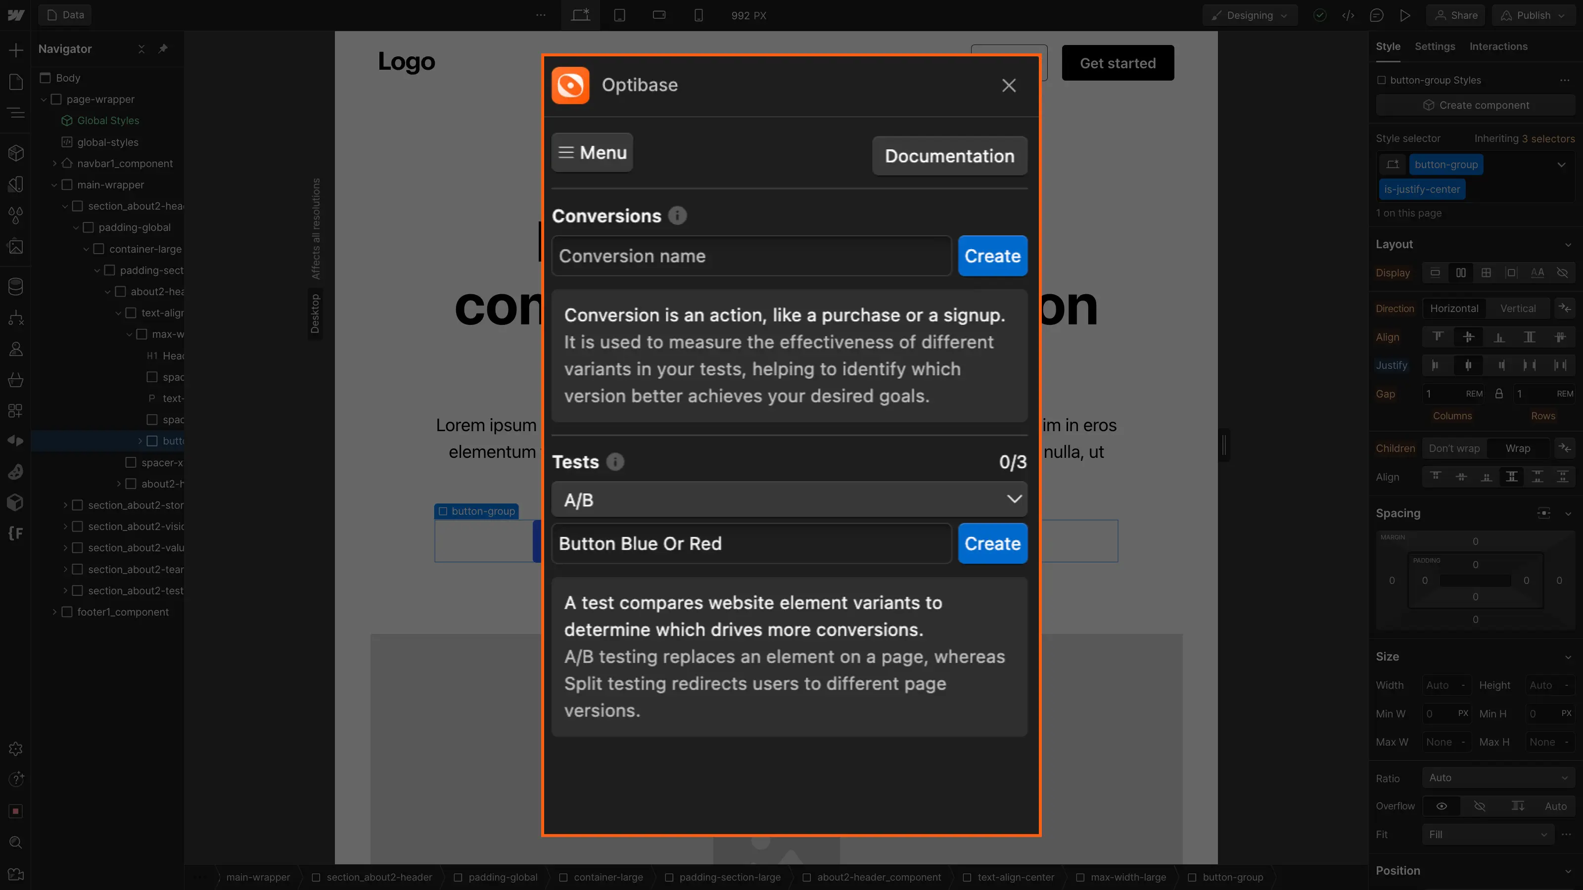Select the code view toggle icon
The height and width of the screenshot is (890, 1583).
1348,15
